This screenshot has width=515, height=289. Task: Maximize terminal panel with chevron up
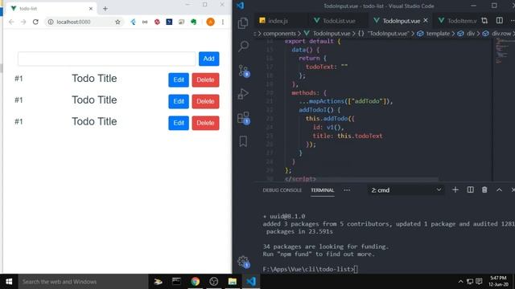pos(499,189)
